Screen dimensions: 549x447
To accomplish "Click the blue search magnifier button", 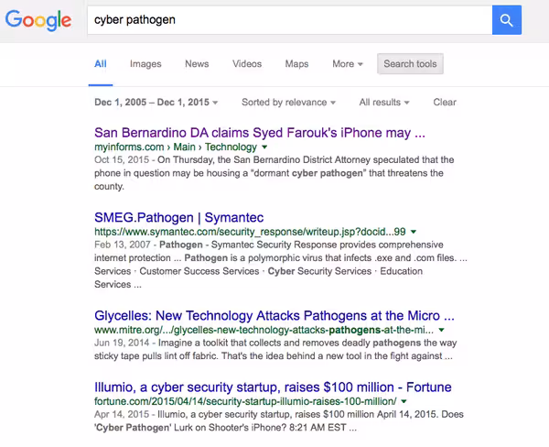I will pyautogui.click(x=507, y=20).
